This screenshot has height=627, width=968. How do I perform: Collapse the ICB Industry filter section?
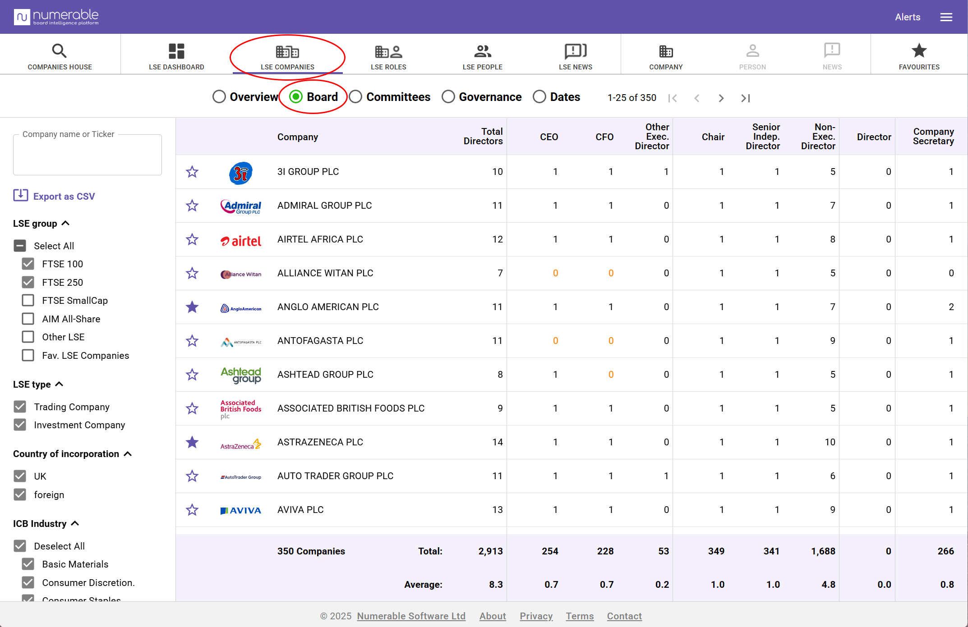point(75,523)
